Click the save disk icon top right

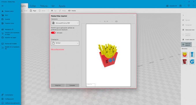180,6
